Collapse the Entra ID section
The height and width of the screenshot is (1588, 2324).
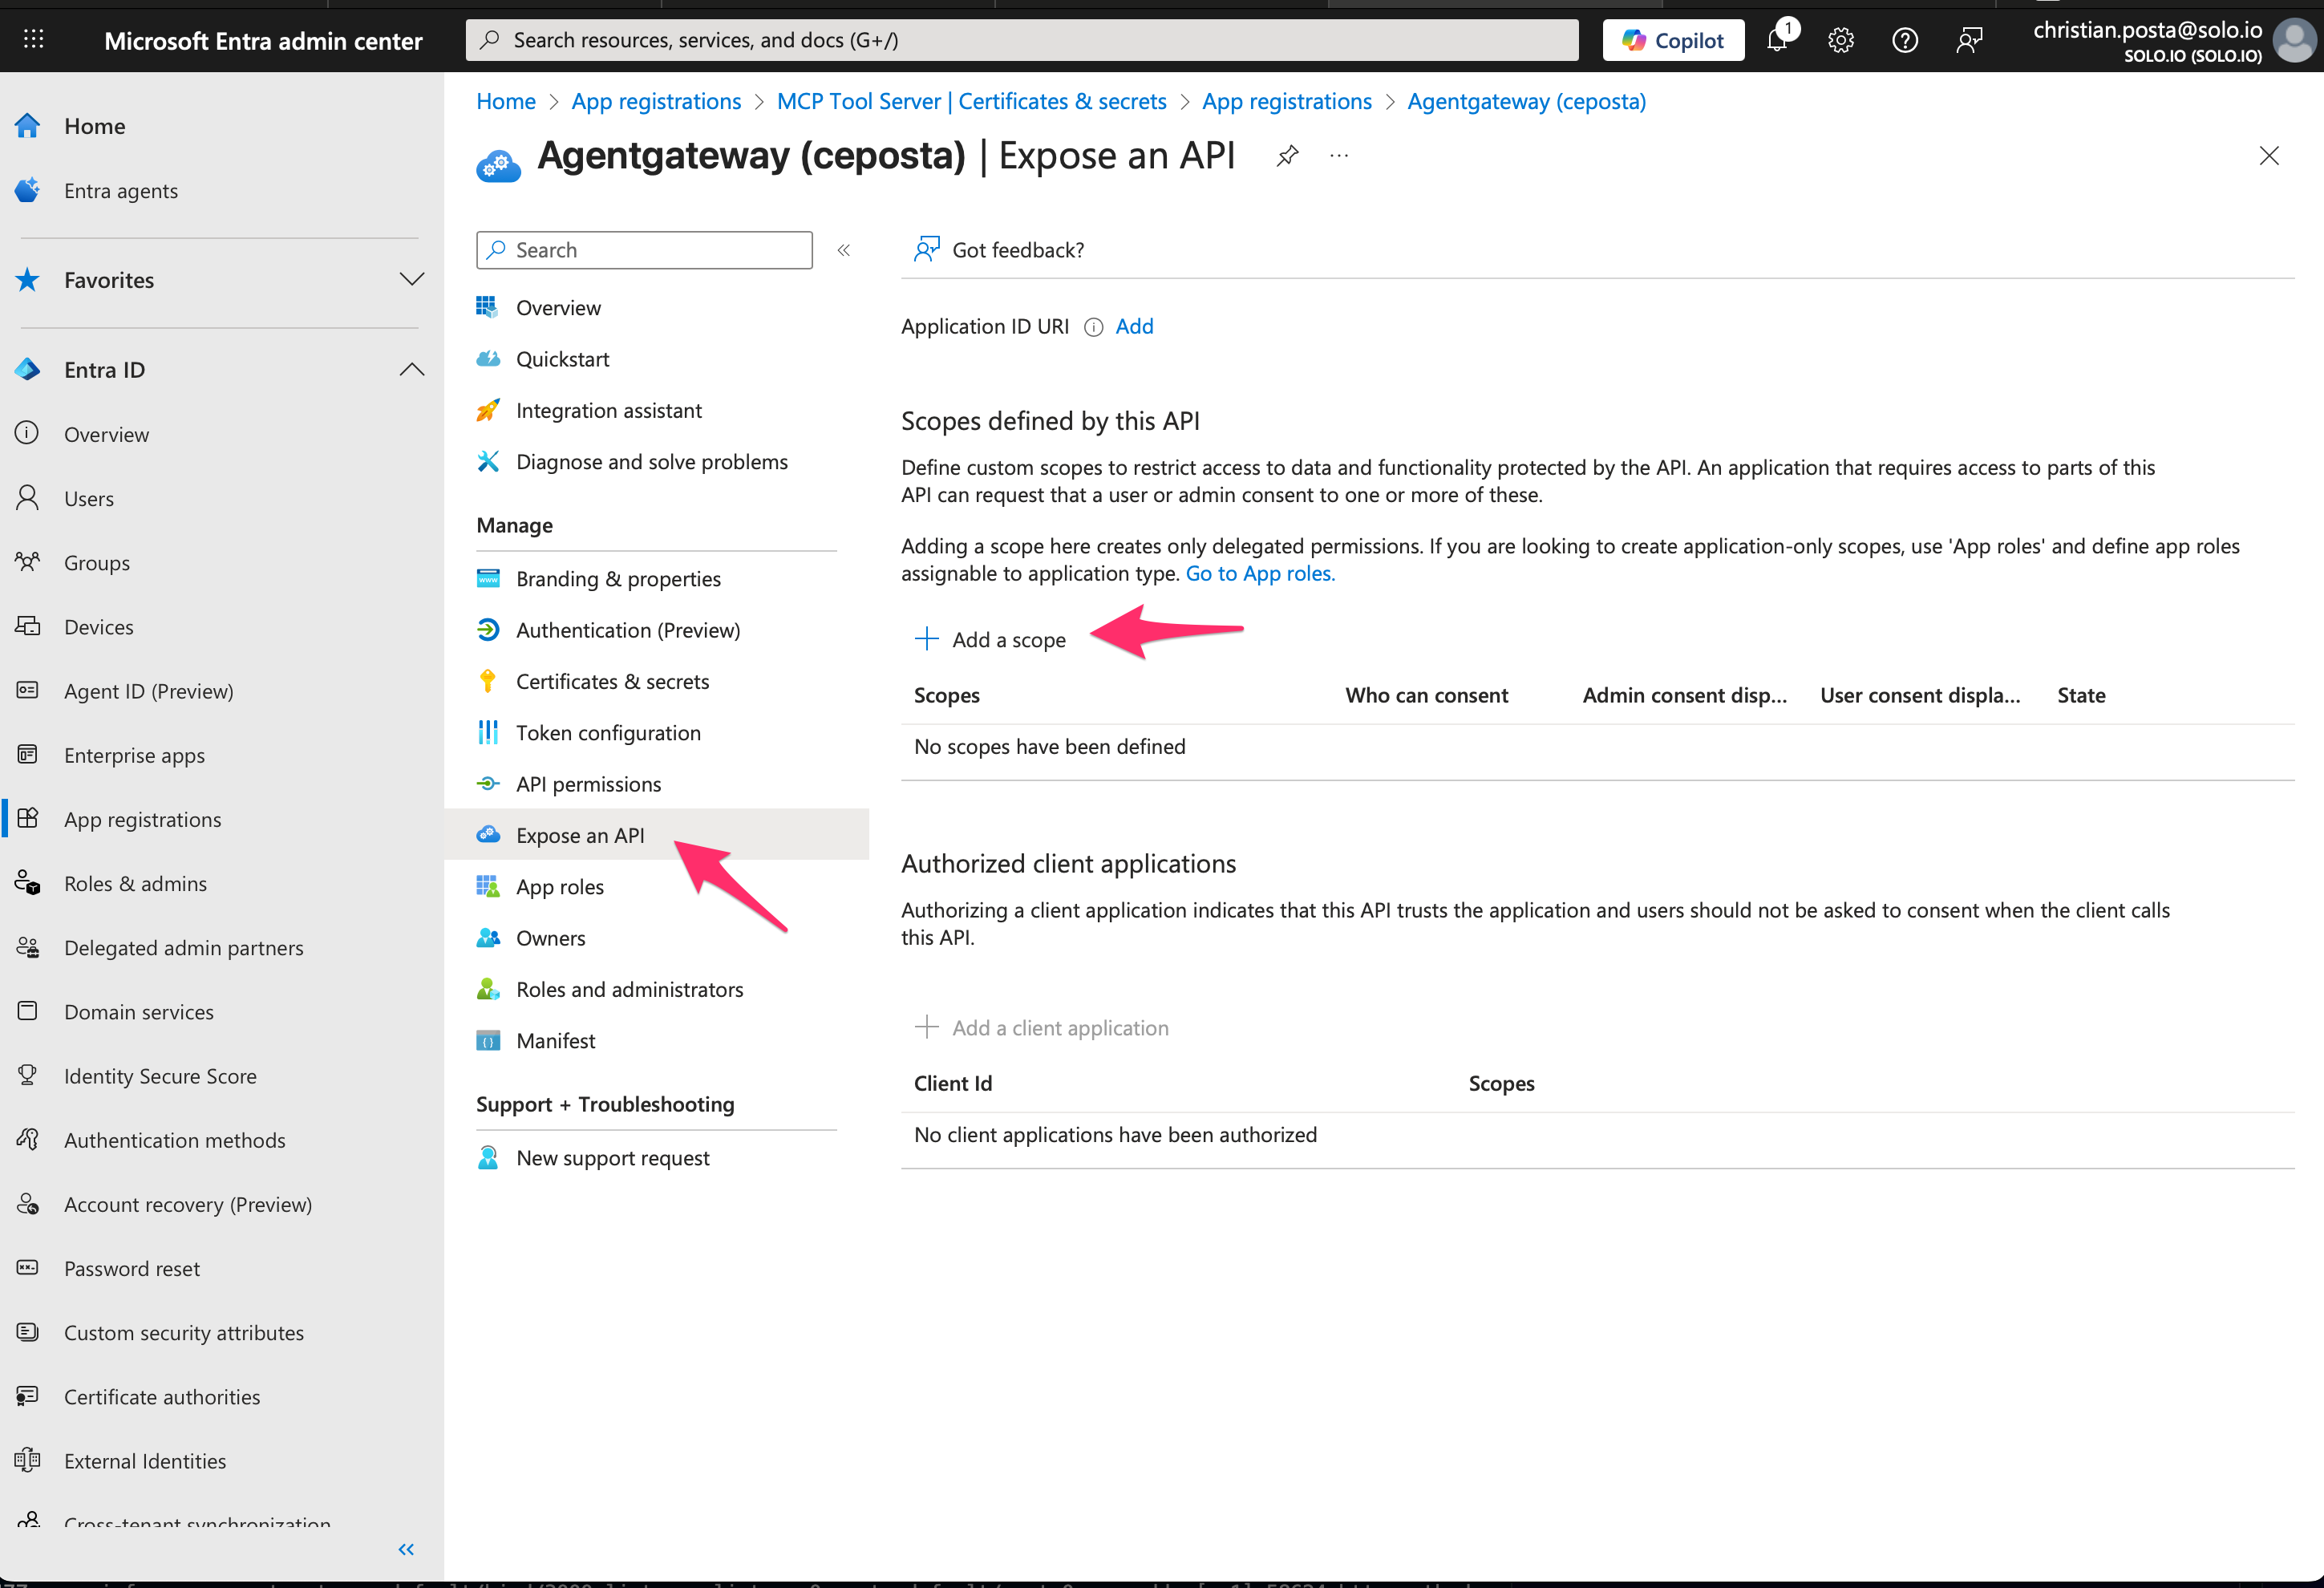click(x=412, y=369)
